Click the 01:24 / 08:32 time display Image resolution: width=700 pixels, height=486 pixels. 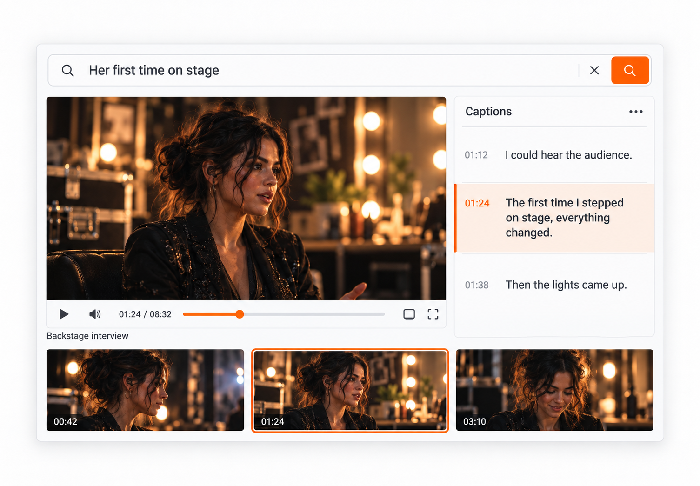click(145, 314)
